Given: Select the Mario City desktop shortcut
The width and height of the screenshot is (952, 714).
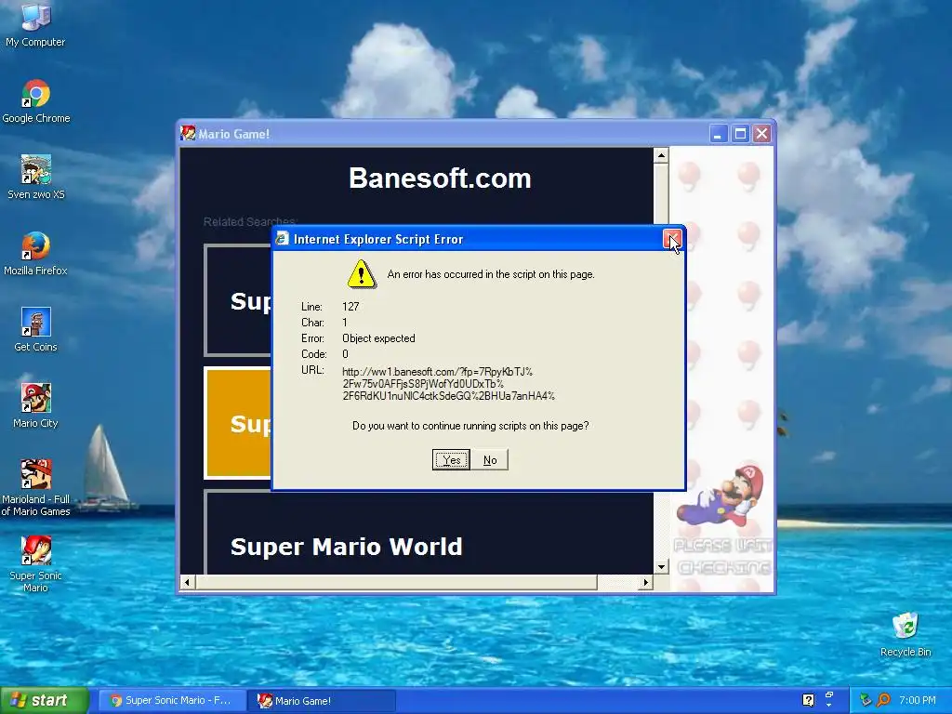Looking at the screenshot, I should [x=36, y=405].
